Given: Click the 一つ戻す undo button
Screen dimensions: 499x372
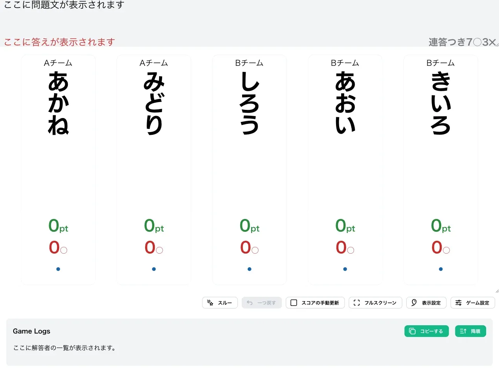Looking at the screenshot, I should click(262, 303).
